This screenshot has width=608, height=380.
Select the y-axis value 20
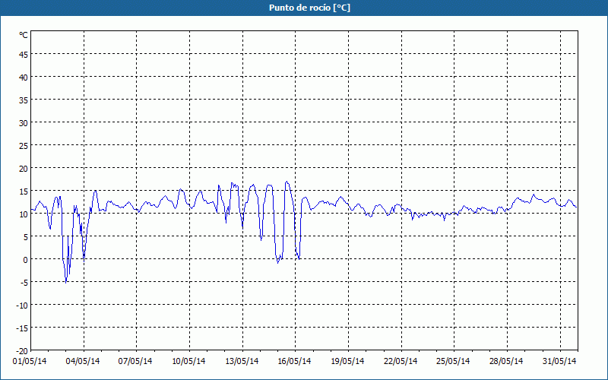[24, 169]
